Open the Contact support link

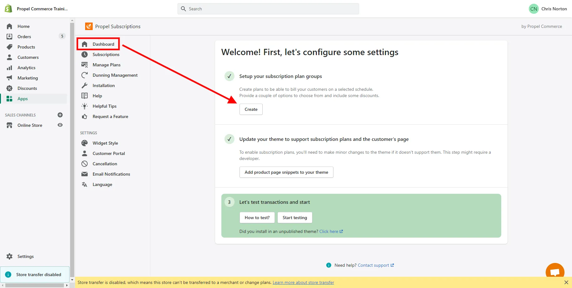pos(376,265)
